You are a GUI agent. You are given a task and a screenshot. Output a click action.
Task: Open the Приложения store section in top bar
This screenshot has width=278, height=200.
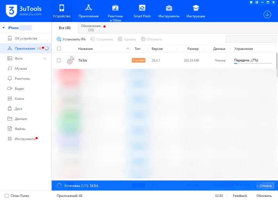tap(89, 11)
